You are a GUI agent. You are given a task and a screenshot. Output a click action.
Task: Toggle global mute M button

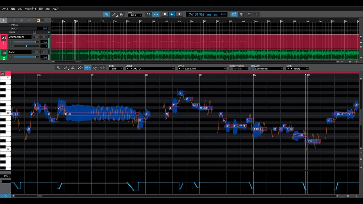pos(38,20)
